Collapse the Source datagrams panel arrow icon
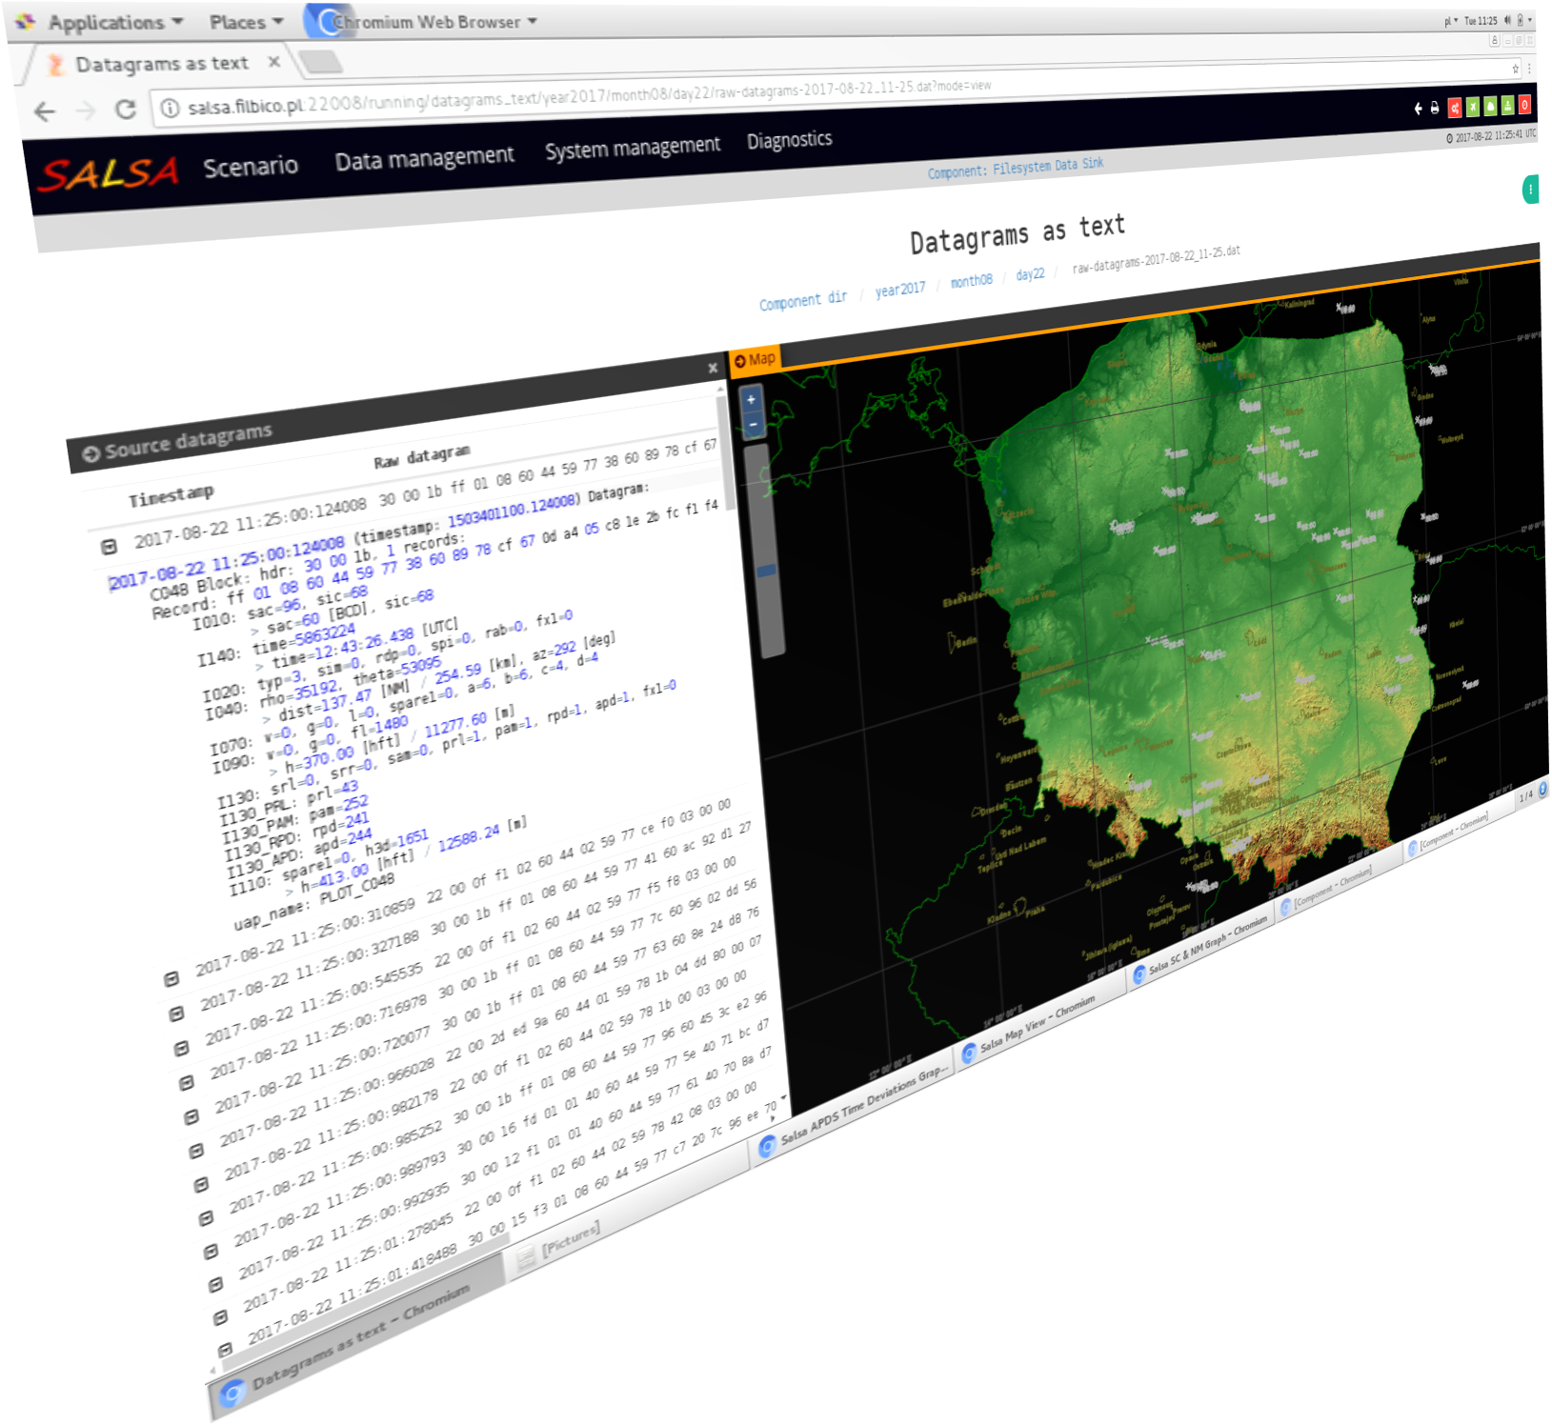Viewport: 1552px width, 1425px height. pyautogui.click(x=91, y=453)
